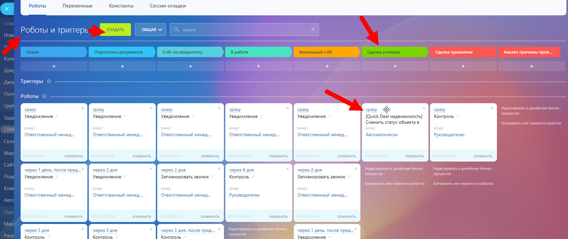Expand the ОБЩАЯ dropdown
568x239 pixels.
pyautogui.click(x=150, y=30)
